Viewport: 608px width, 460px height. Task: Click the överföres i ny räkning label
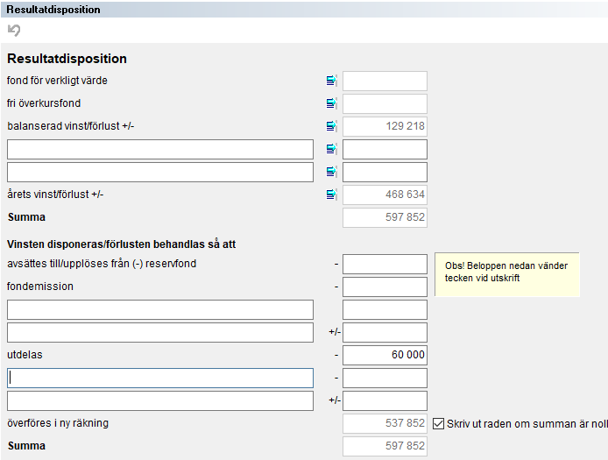pyautogui.click(x=58, y=423)
